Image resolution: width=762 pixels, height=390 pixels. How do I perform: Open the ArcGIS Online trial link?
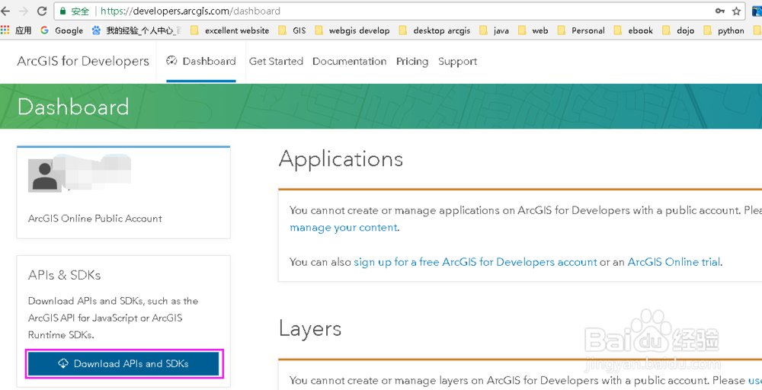(674, 262)
